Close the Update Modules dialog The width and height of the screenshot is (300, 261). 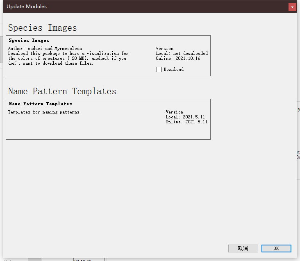[292, 7]
